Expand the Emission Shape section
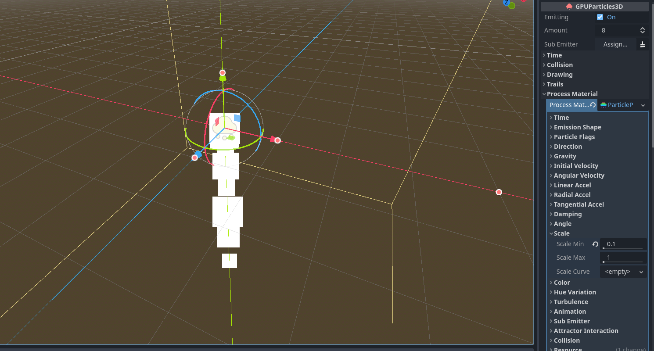The image size is (654, 351). click(x=577, y=127)
